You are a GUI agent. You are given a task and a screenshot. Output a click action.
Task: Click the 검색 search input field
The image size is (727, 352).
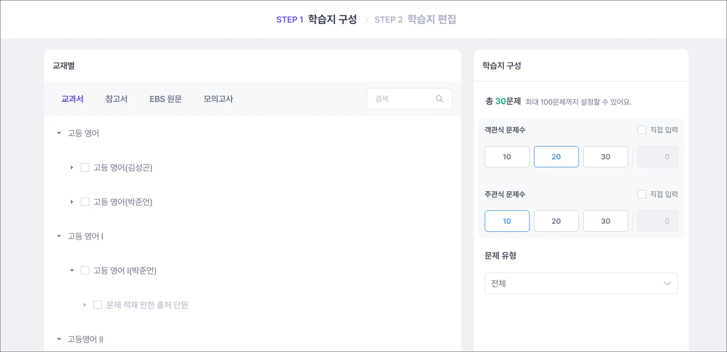click(x=403, y=99)
